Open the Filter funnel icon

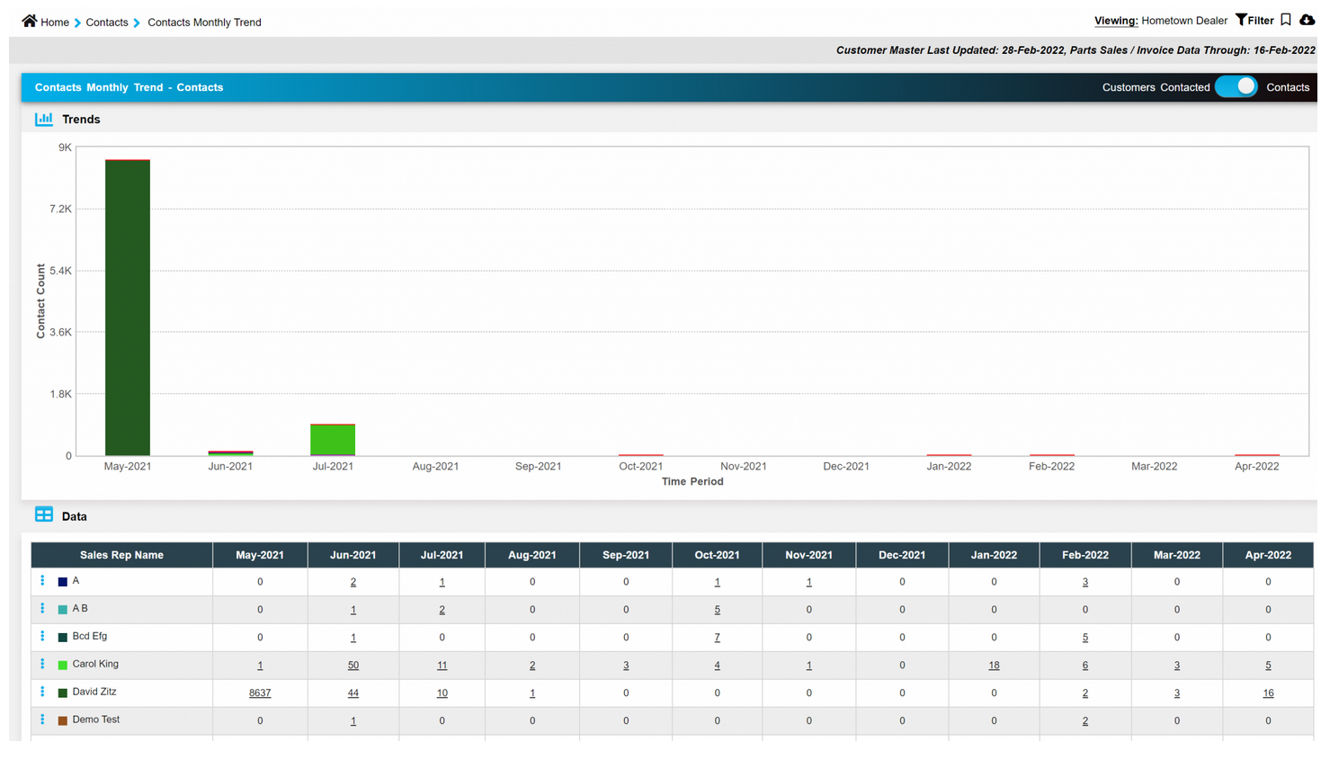[x=1241, y=20]
